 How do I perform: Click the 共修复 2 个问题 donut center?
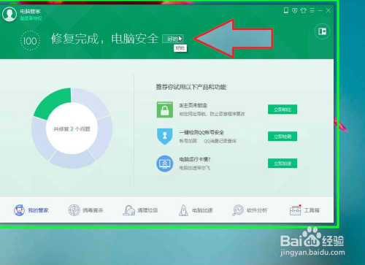(72, 129)
